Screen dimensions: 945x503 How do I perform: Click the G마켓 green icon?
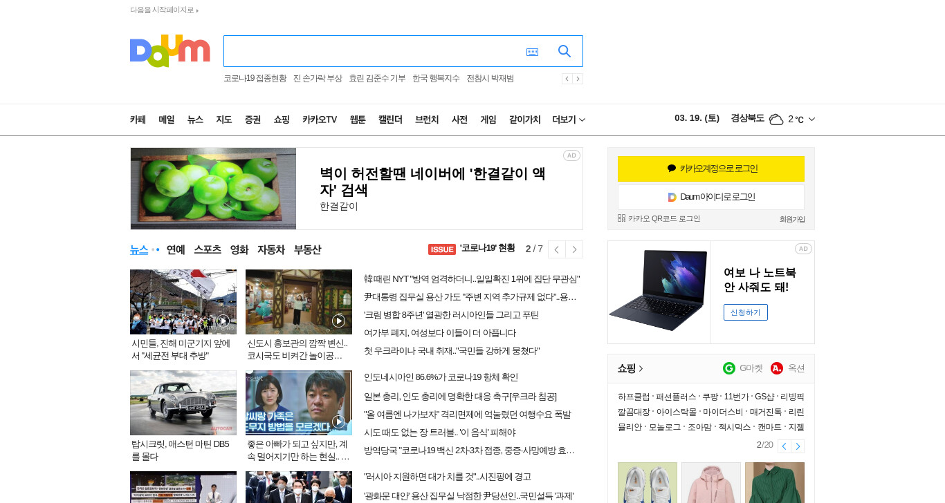729,368
